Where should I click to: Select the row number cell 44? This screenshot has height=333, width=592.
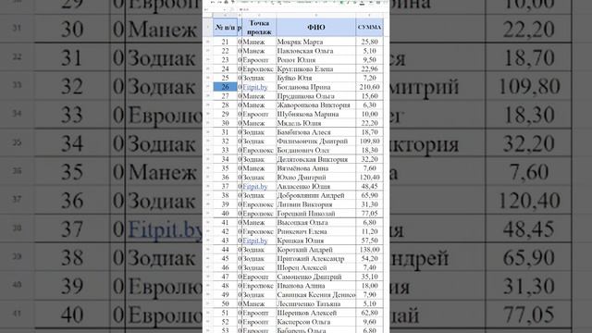[225, 250]
